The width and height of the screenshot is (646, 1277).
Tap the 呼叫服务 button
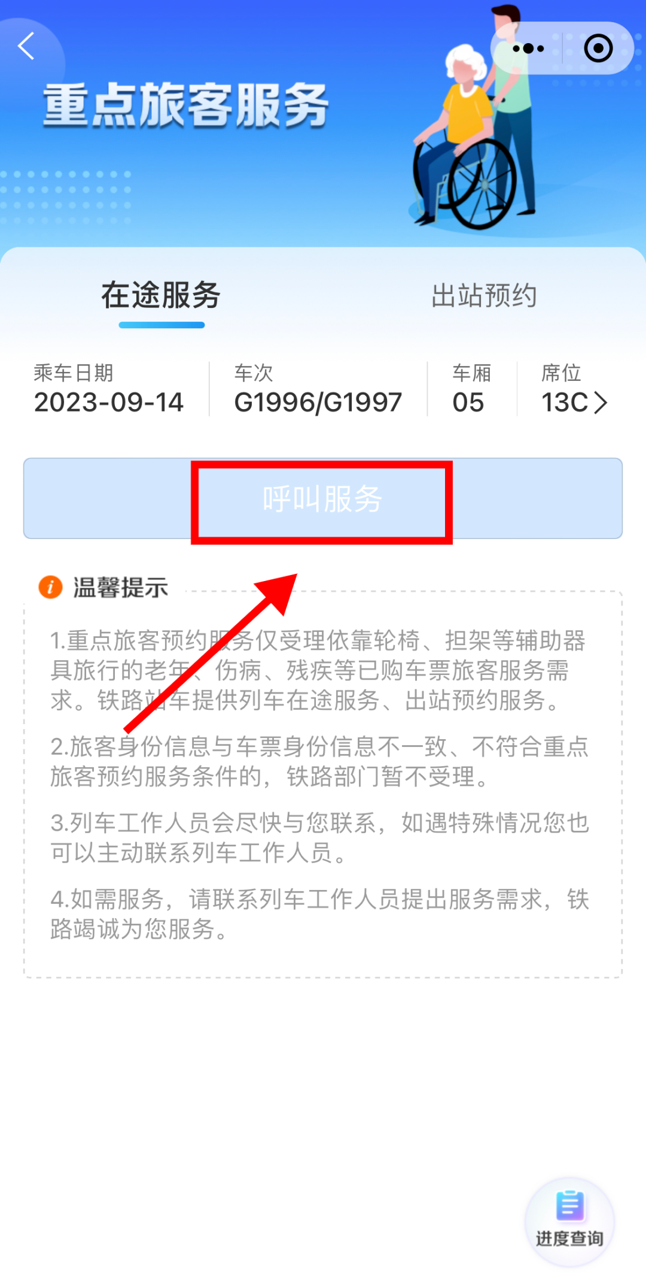tap(323, 498)
